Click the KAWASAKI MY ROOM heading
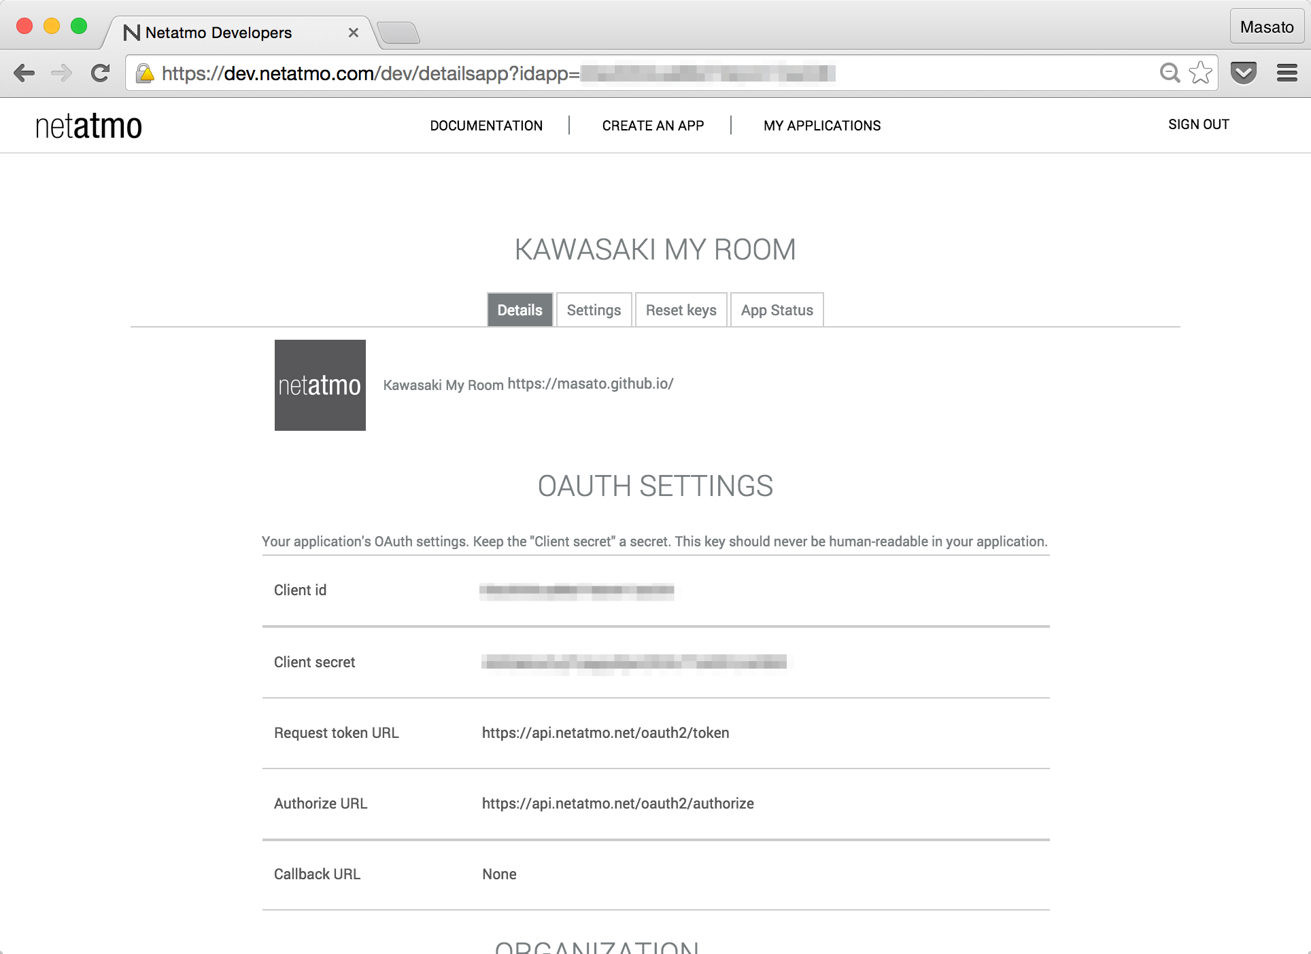The height and width of the screenshot is (954, 1311). click(x=655, y=249)
